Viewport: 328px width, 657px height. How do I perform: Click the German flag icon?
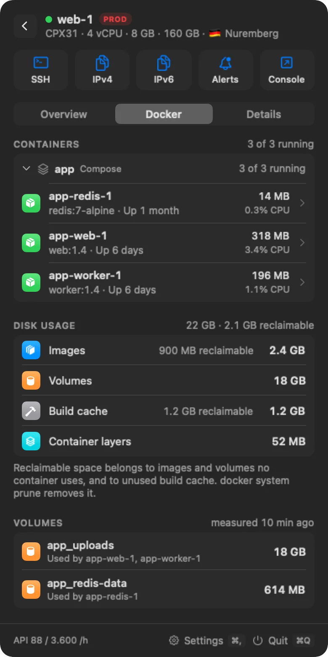click(215, 33)
